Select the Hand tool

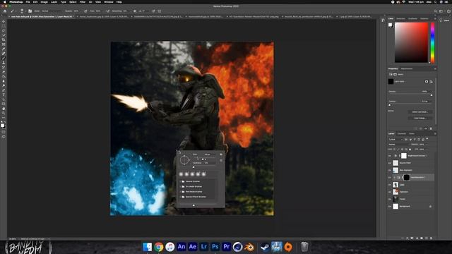point(4,109)
